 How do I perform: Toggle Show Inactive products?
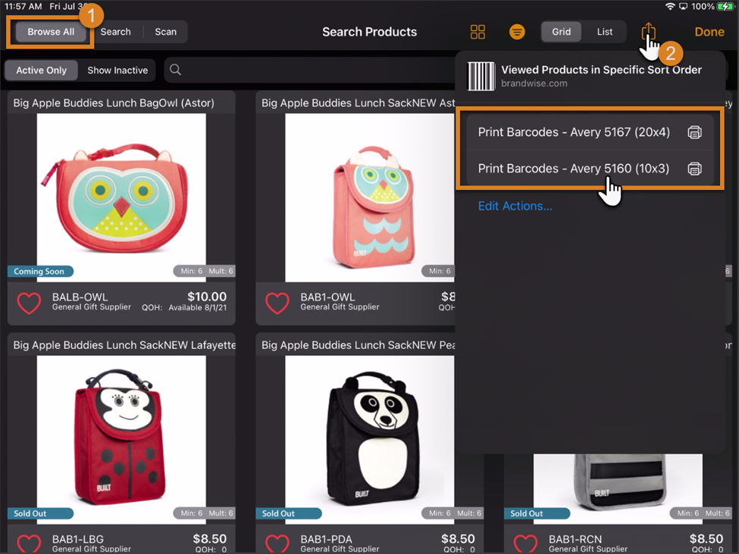click(117, 70)
